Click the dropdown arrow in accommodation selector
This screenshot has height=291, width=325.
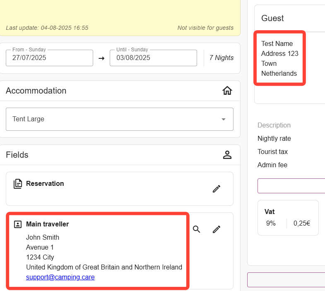click(224, 119)
